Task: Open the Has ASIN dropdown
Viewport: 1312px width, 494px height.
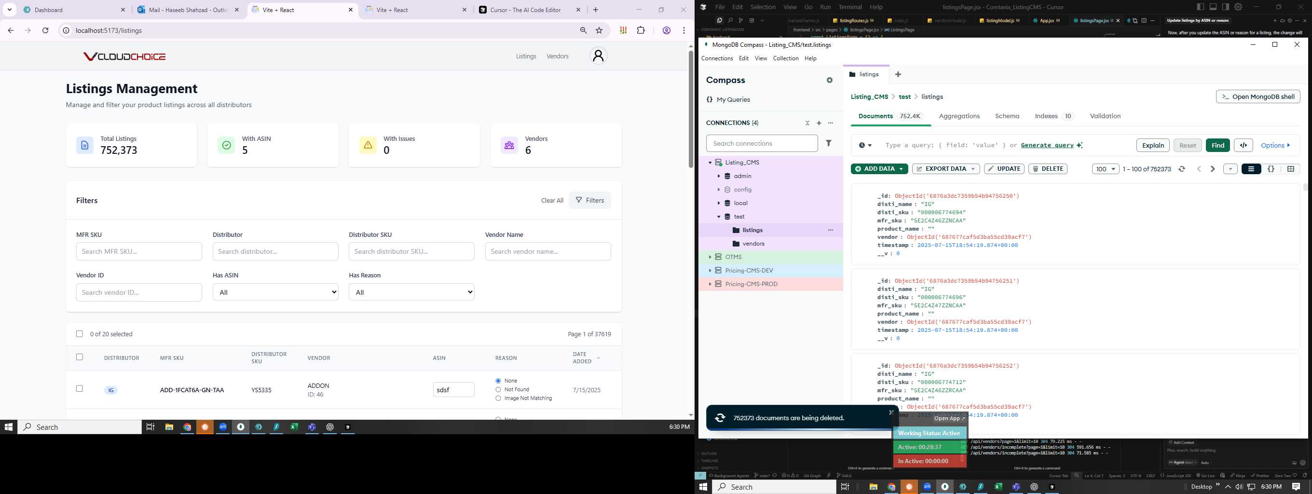Action: (x=275, y=292)
